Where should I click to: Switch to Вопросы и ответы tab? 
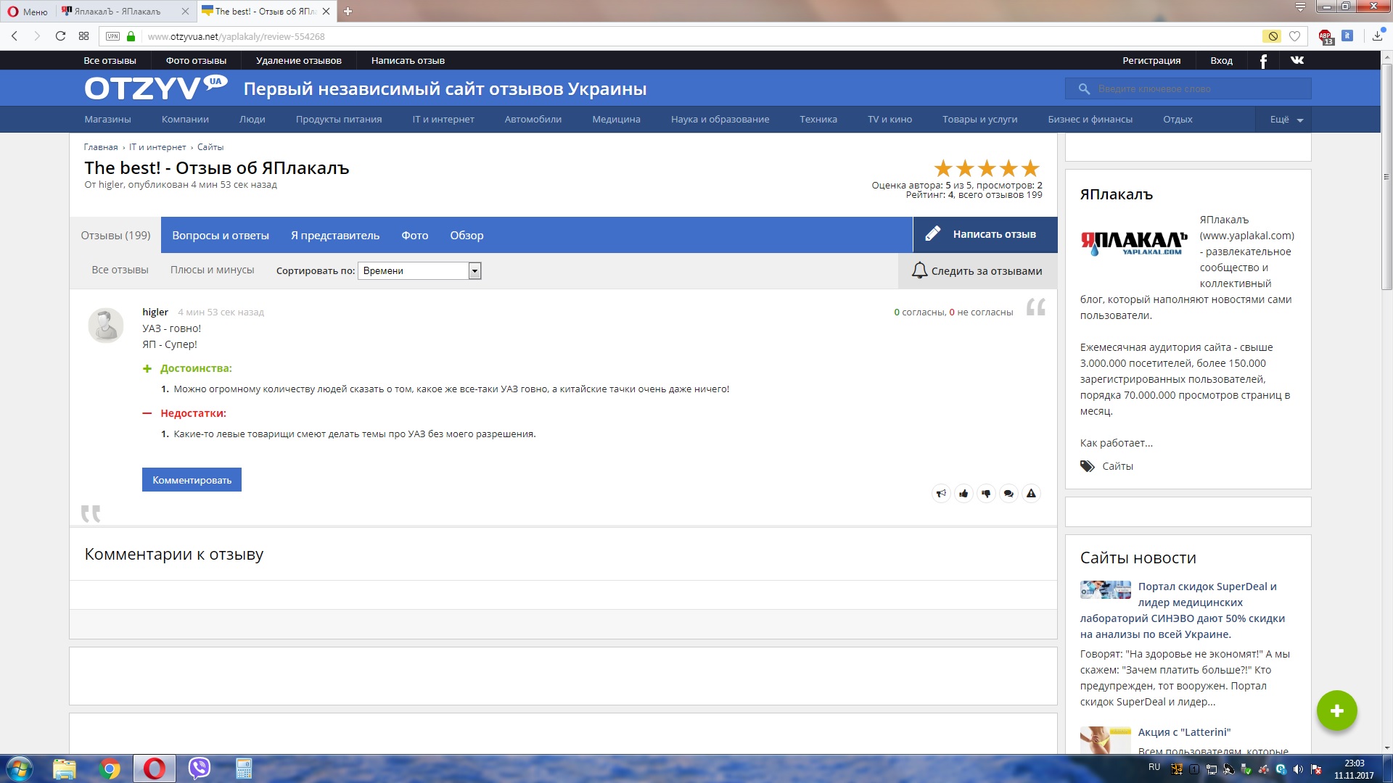click(x=221, y=236)
